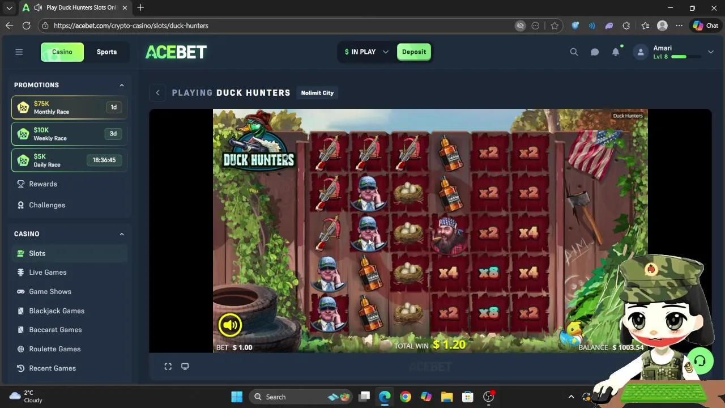Click the x8 multiplier in bottom row

pyautogui.click(x=488, y=312)
